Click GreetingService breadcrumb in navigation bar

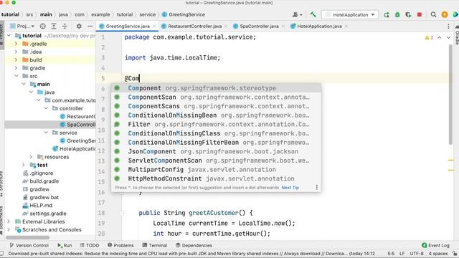tap(184, 14)
